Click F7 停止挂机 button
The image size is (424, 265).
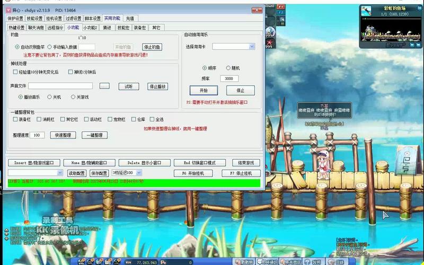241,173
